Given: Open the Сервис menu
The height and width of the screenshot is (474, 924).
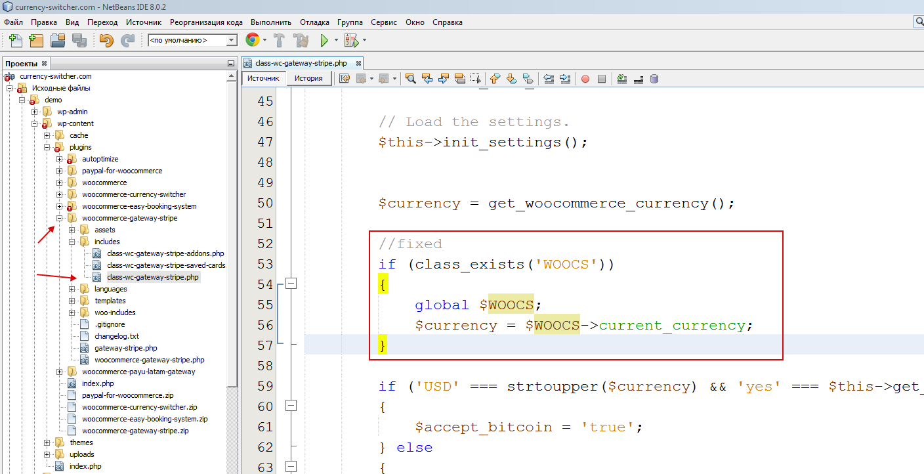Looking at the screenshot, I should click(x=383, y=22).
